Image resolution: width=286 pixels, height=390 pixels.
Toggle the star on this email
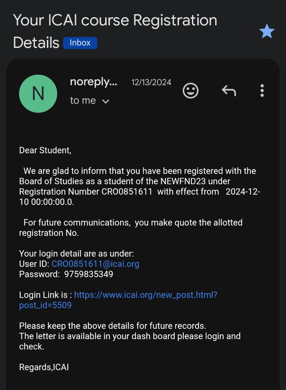[267, 32]
